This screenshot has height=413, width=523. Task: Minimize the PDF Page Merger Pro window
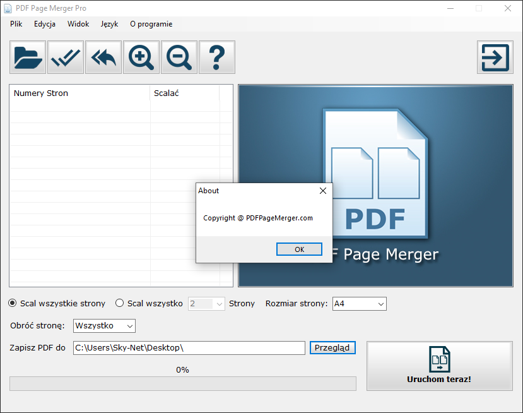click(450, 8)
